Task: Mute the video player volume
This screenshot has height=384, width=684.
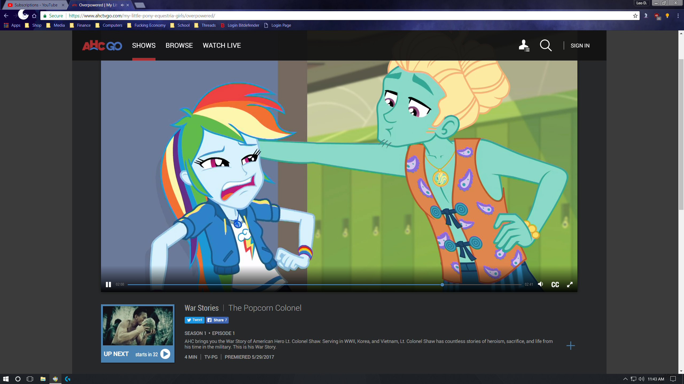Action: (541, 284)
